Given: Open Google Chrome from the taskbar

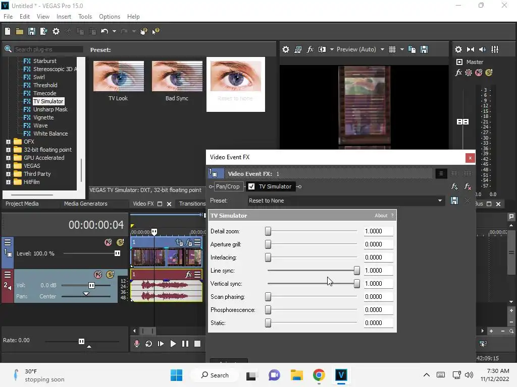Looking at the screenshot, I should (319, 375).
